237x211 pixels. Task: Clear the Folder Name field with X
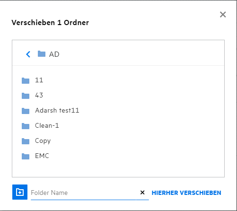point(142,193)
